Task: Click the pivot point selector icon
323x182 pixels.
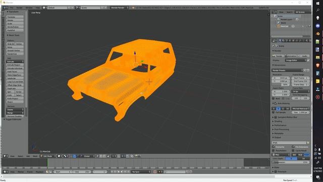Action: click(66, 156)
